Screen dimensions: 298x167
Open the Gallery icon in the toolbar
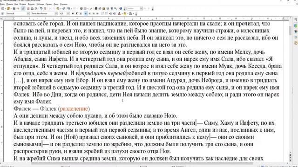click(x=104, y=8)
